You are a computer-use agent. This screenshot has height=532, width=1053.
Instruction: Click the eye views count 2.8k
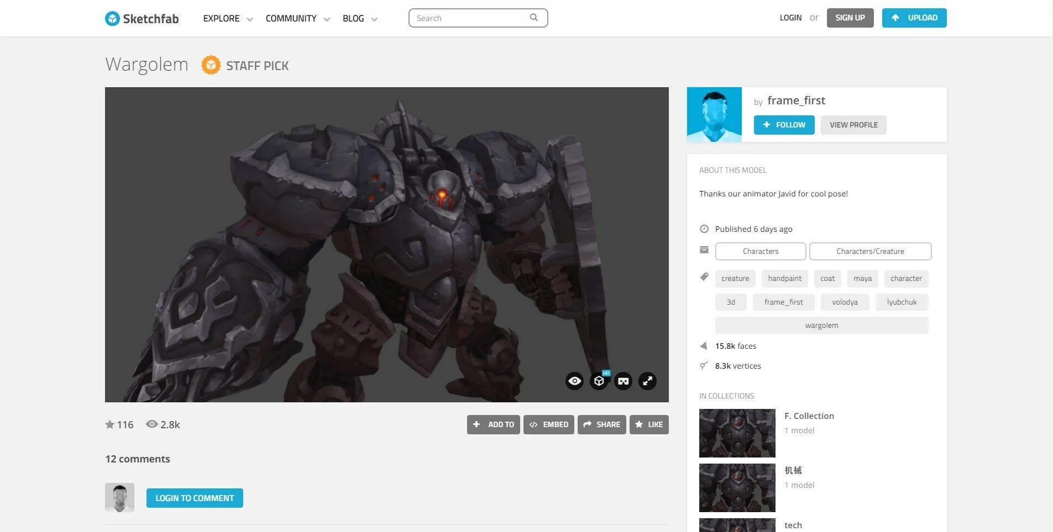tap(163, 424)
